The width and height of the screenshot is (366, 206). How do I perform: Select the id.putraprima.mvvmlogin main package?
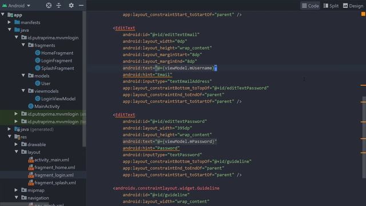tap(53, 38)
